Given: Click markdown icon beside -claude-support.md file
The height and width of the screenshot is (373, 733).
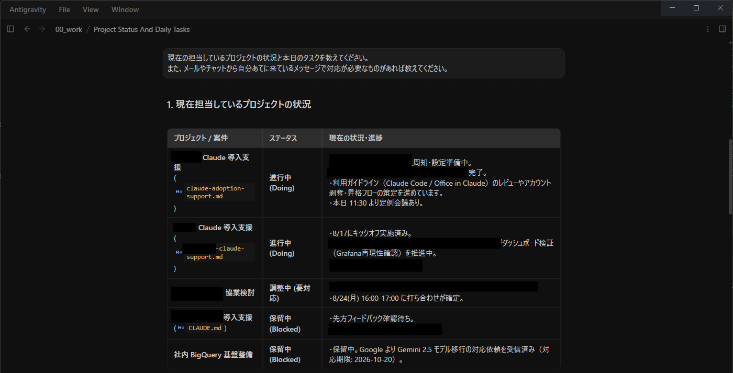Looking at the screenshot, I should click(x=179, y=253).
